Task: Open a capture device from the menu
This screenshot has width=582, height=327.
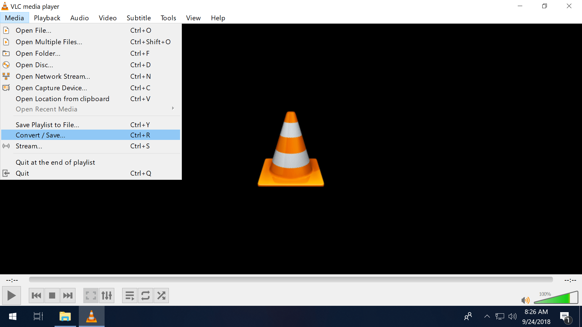Action: pos(51,88)
